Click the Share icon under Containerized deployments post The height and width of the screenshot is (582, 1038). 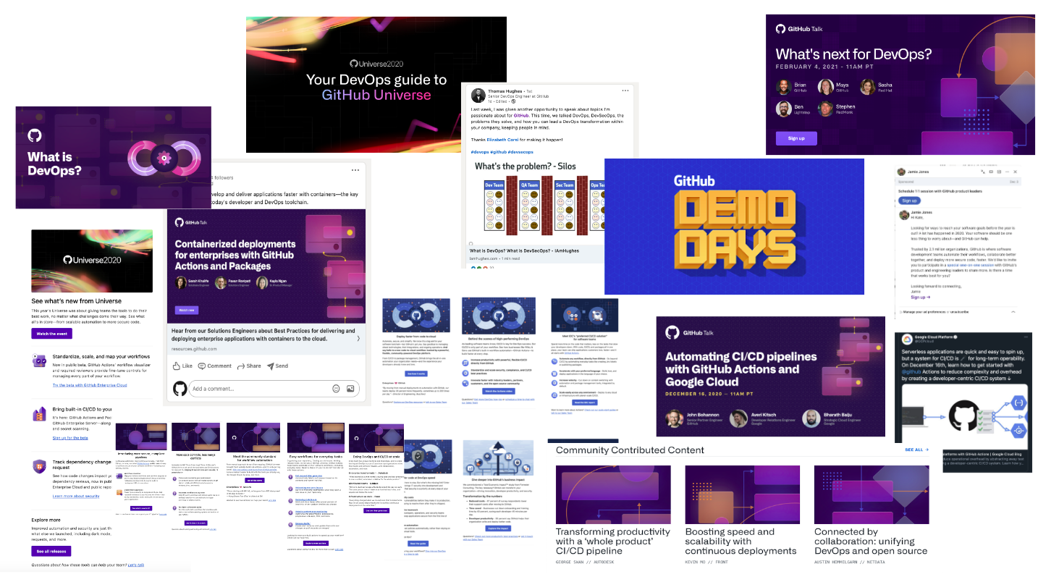tap(240, 366)
